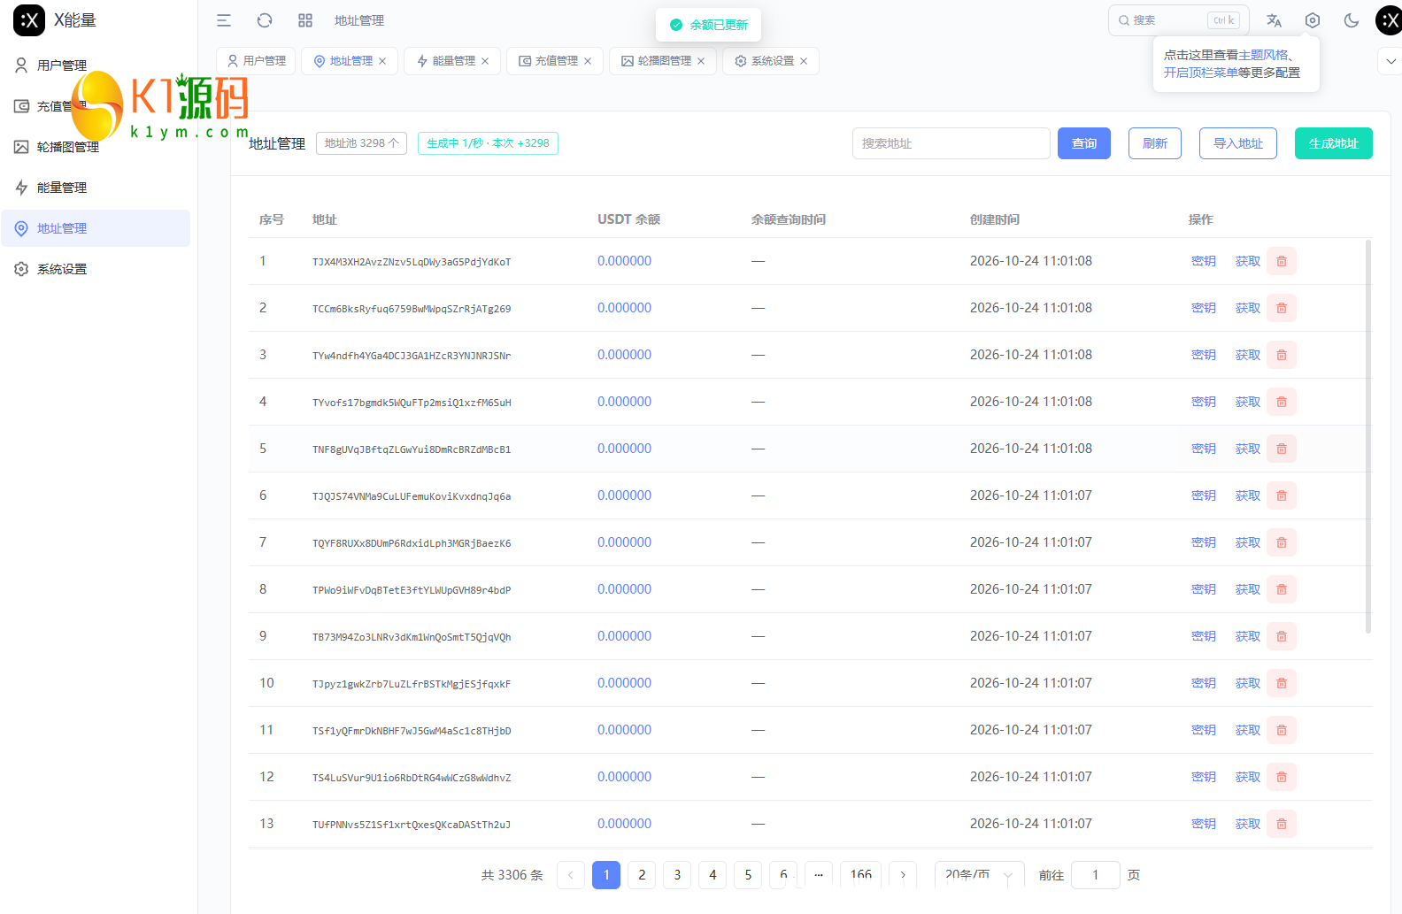Toggle dark mode moon icon
Image resolution: width=1402 pixels, height=914 pixels.
coord(1352,20)
